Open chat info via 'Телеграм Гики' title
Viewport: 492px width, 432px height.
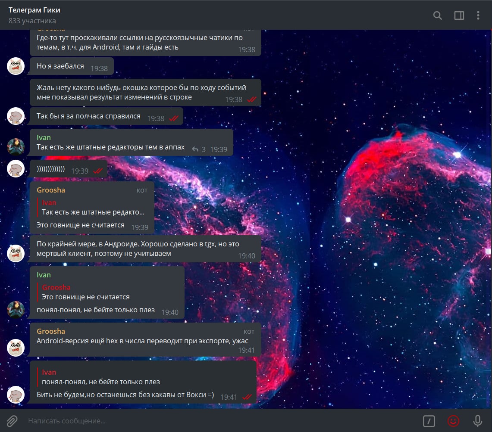coord(34,10)
